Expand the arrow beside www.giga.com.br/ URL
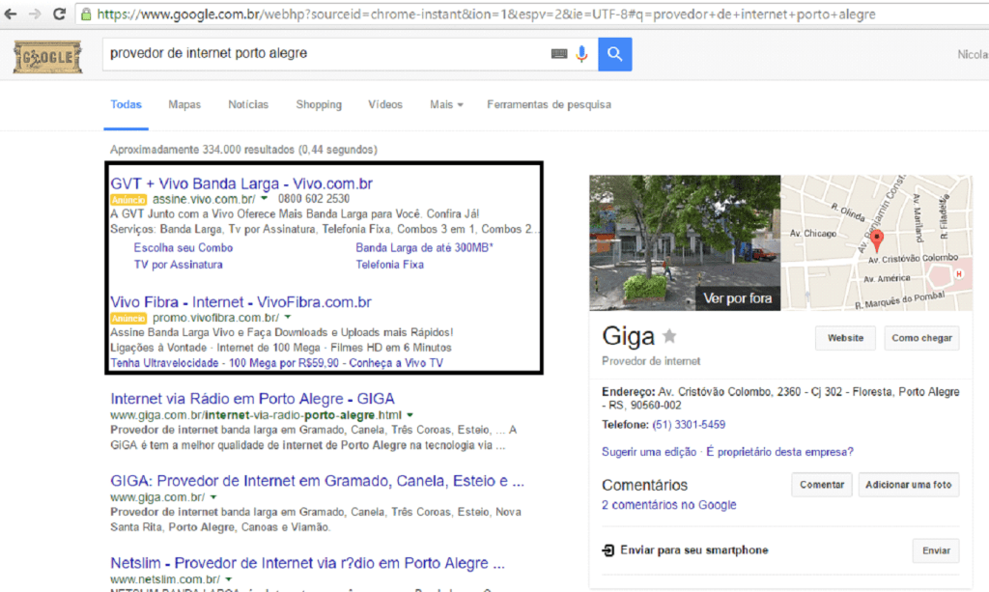The image size is (989, 592). click(x=213, y=496)
